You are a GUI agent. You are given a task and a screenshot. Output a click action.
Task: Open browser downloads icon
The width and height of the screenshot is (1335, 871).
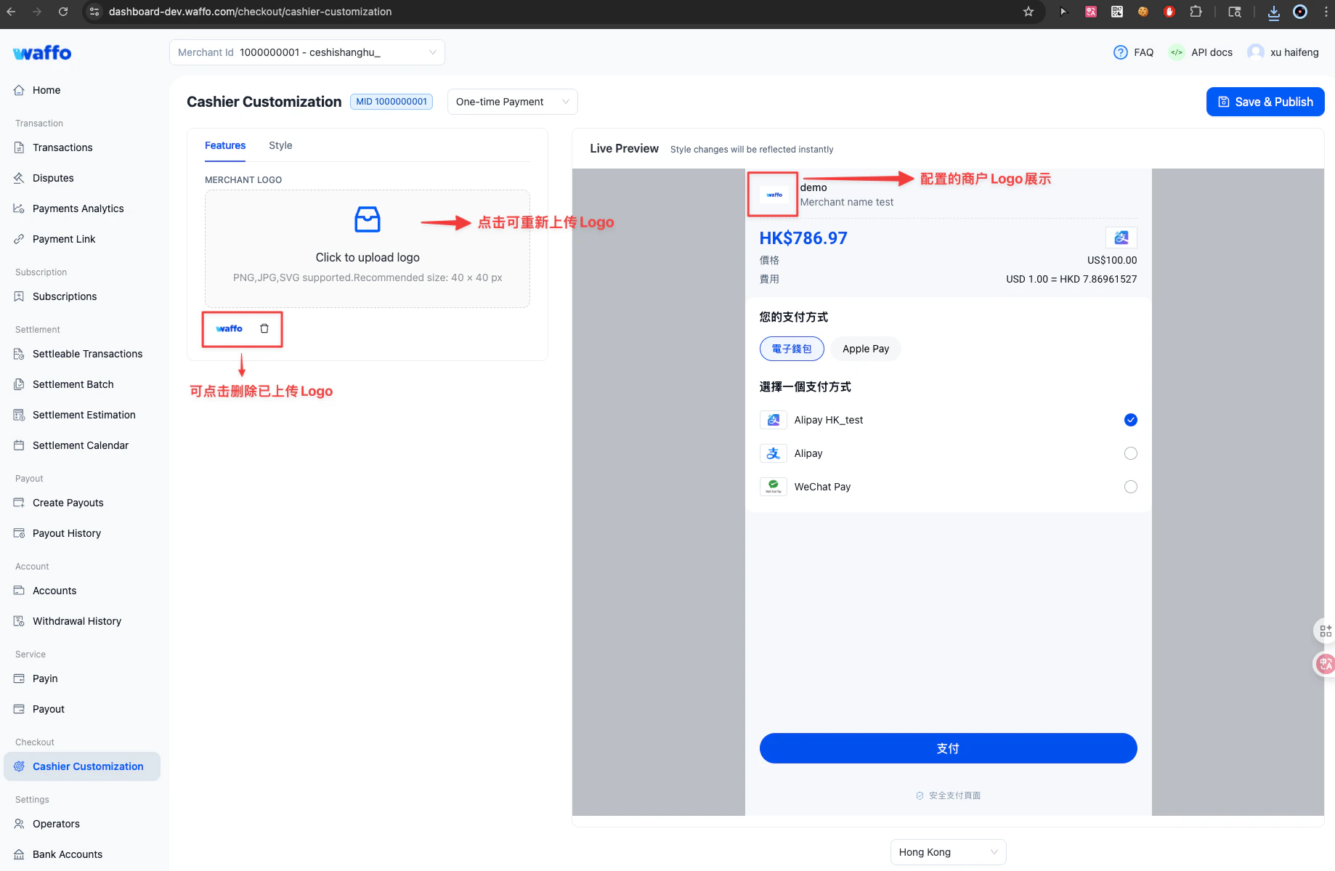[x=1274, y=12]
